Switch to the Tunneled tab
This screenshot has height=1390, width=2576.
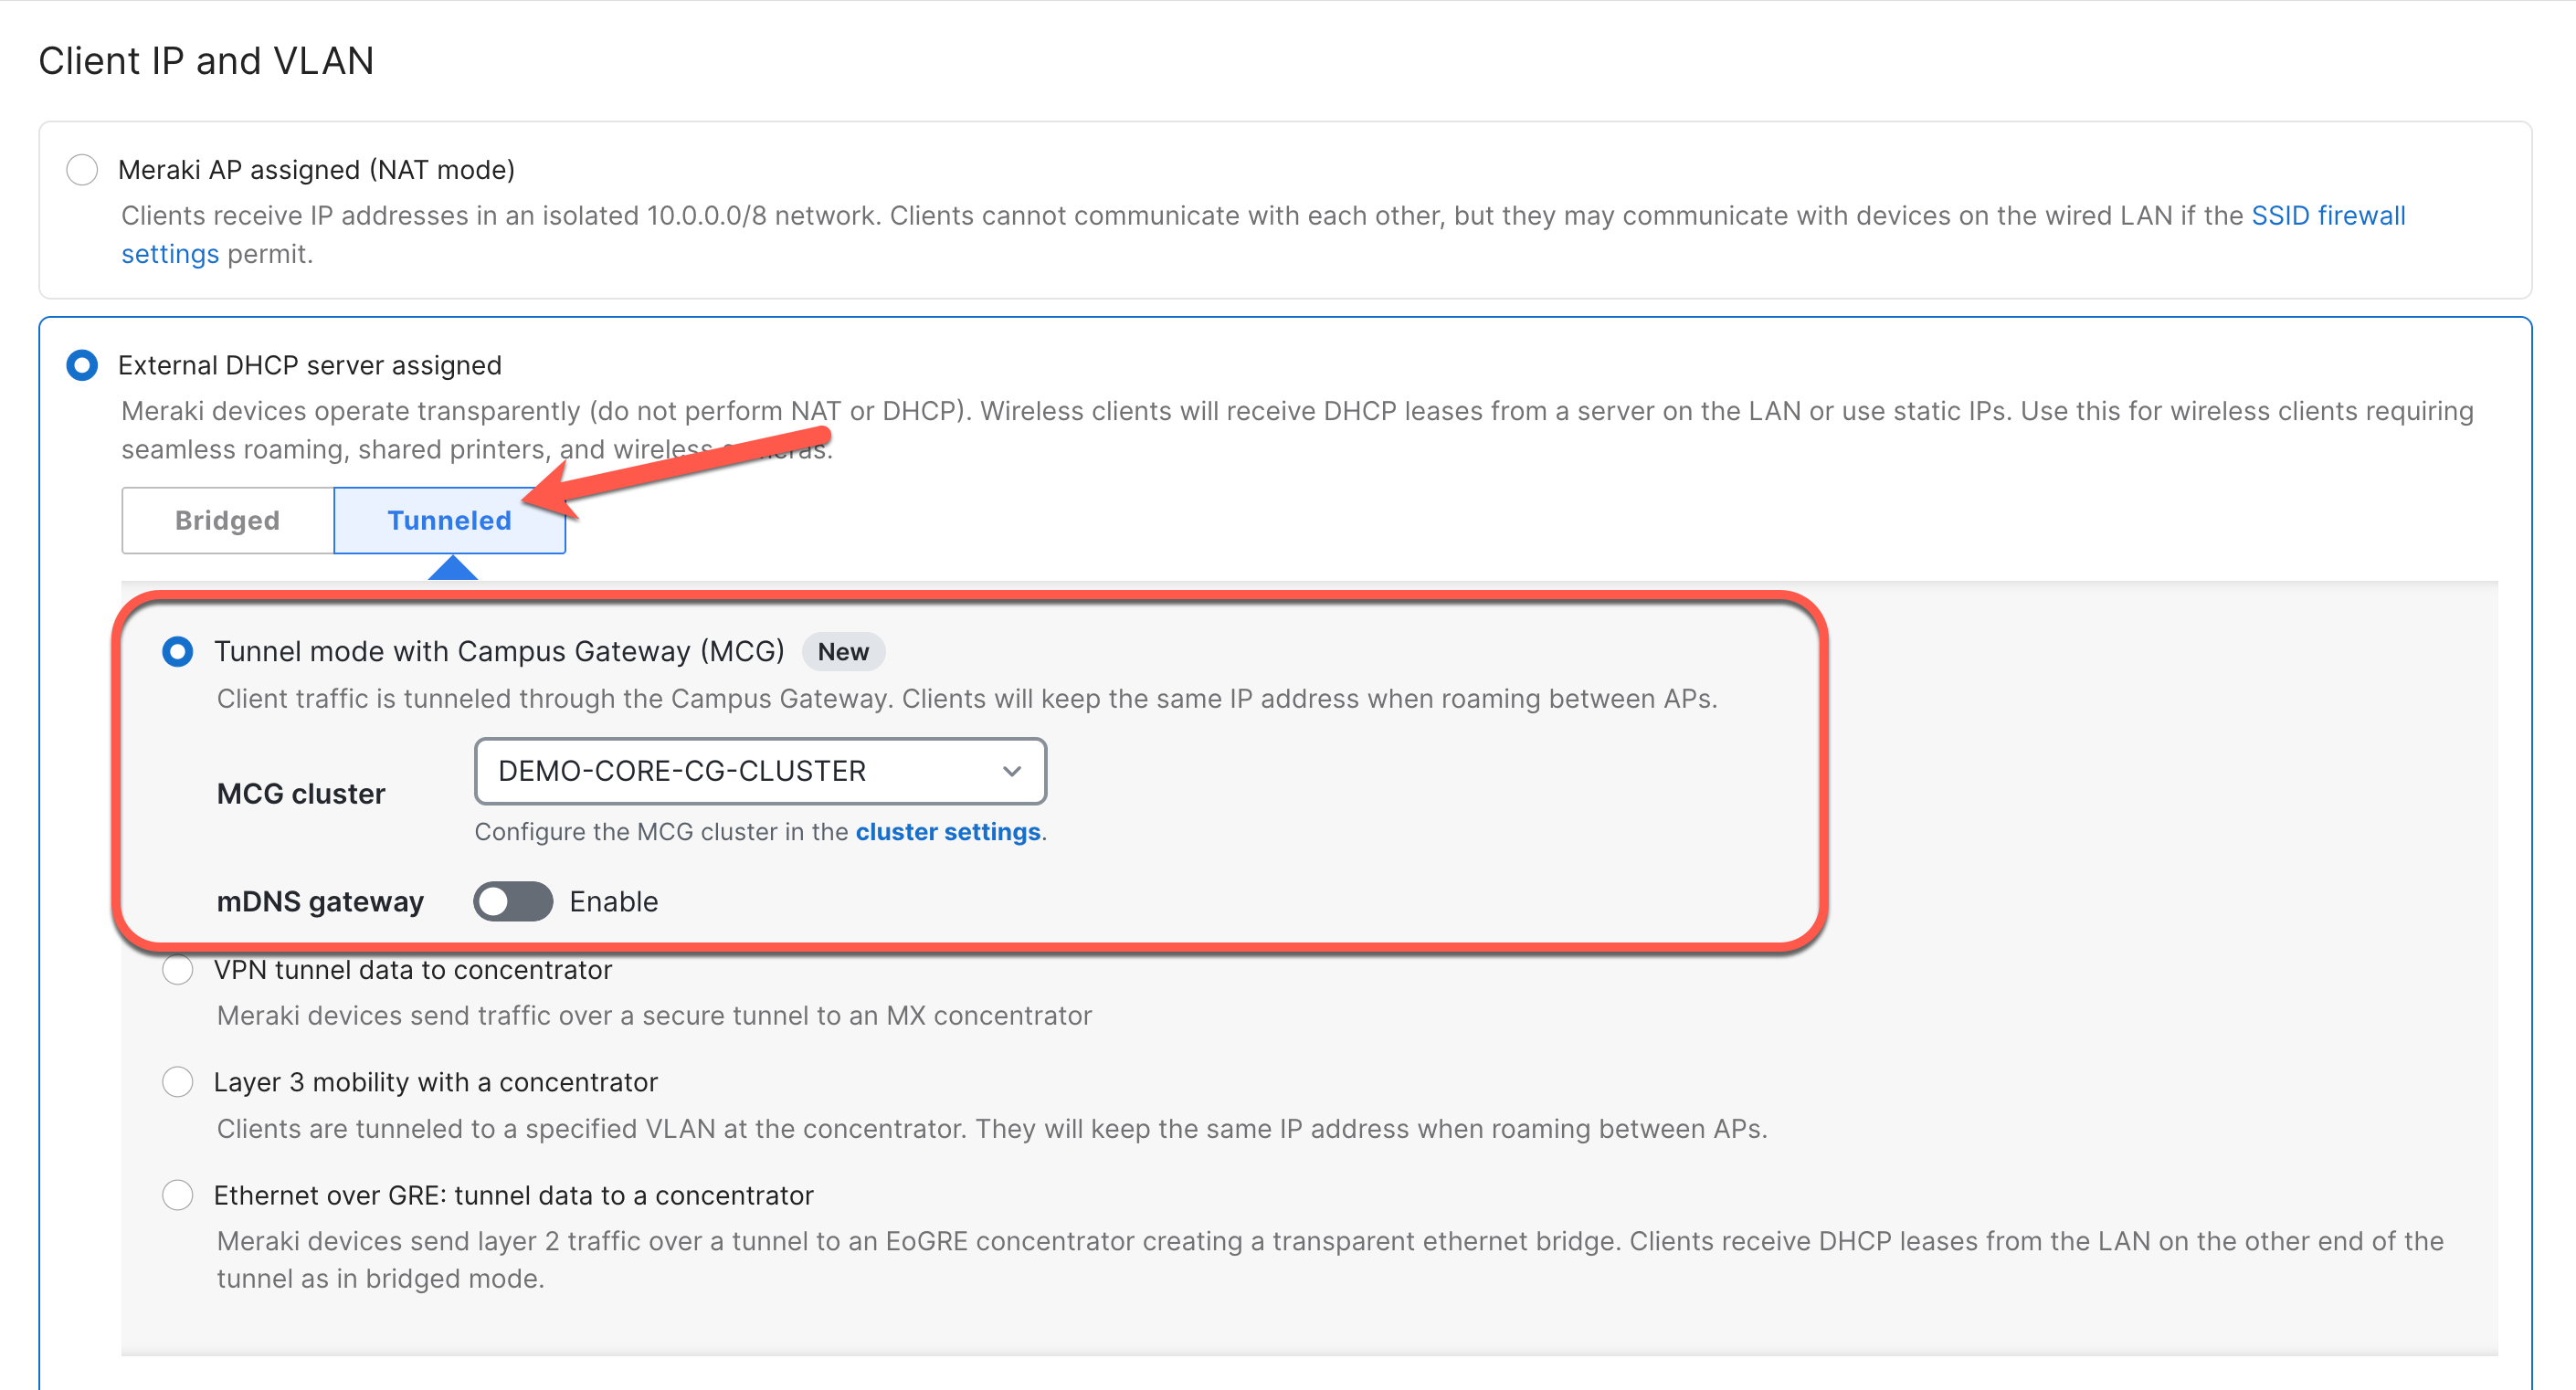(450, 520)
